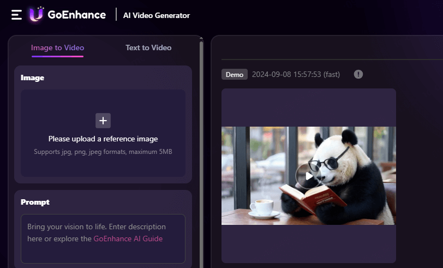Switch to the Text to Video tab

[x=148, y=48]
